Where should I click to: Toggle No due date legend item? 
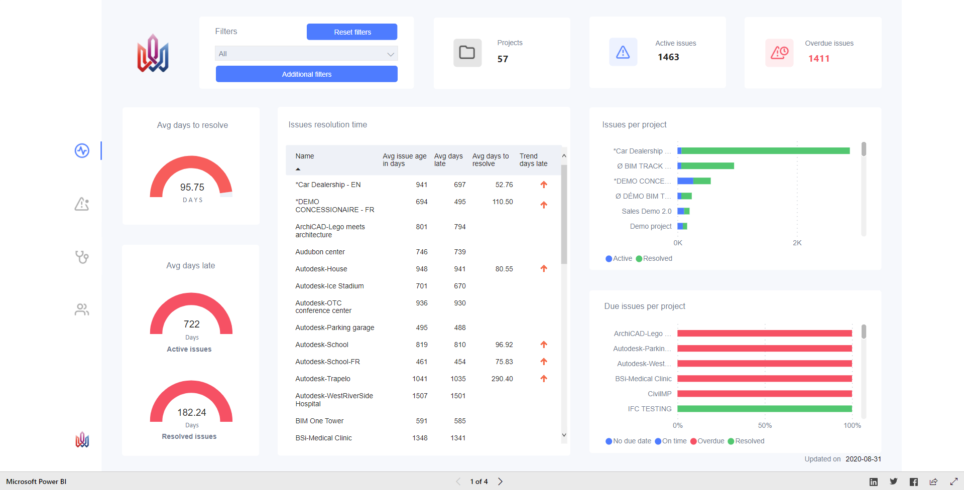[x=629, y=441]
